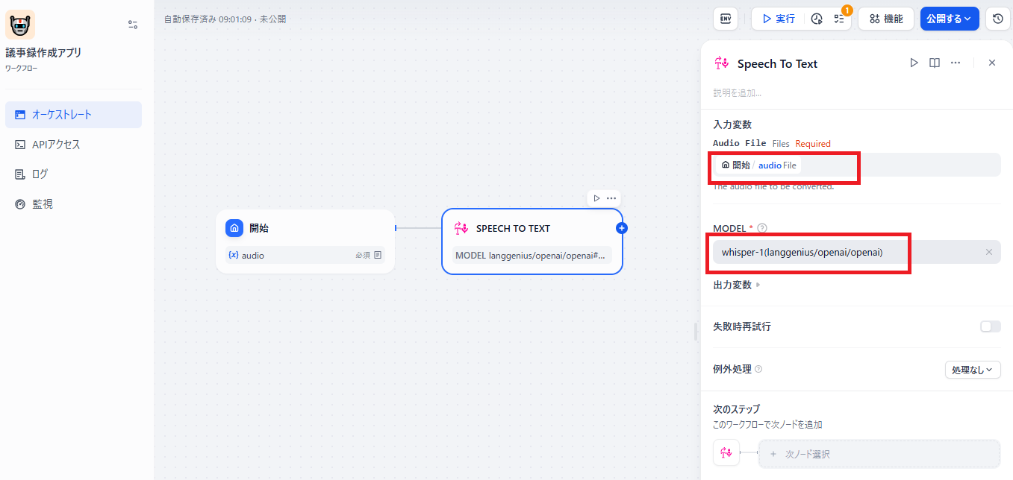Open the 機能 features panel
The height and width of the screenshot is (480, 1013).
[x=885, y=18]
